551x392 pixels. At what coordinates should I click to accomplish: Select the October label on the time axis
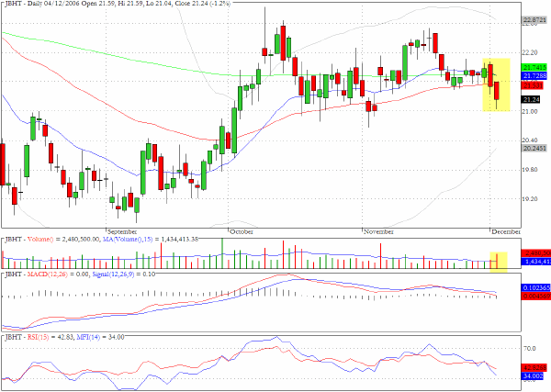click(x=242, y=232)
